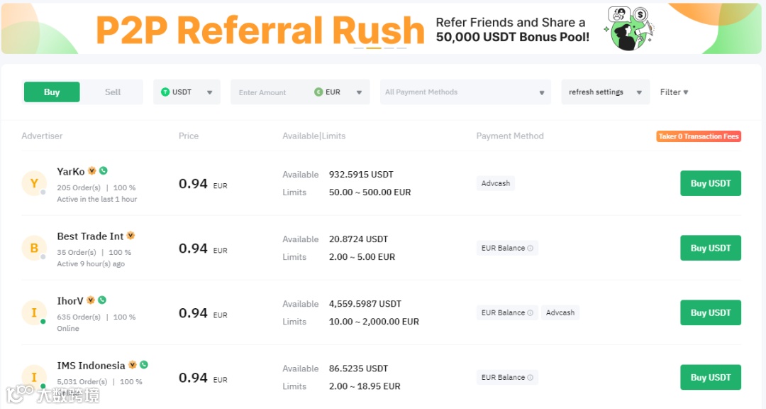This screenshot has height=409, width=766.
Task: Open the USDT coin dropdown
Action: point(187,92)
